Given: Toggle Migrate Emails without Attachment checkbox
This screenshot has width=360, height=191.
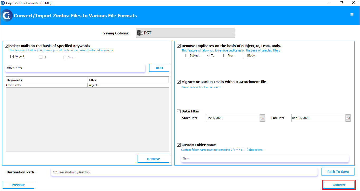Looking at the screenshot, I should click(179, 82).
